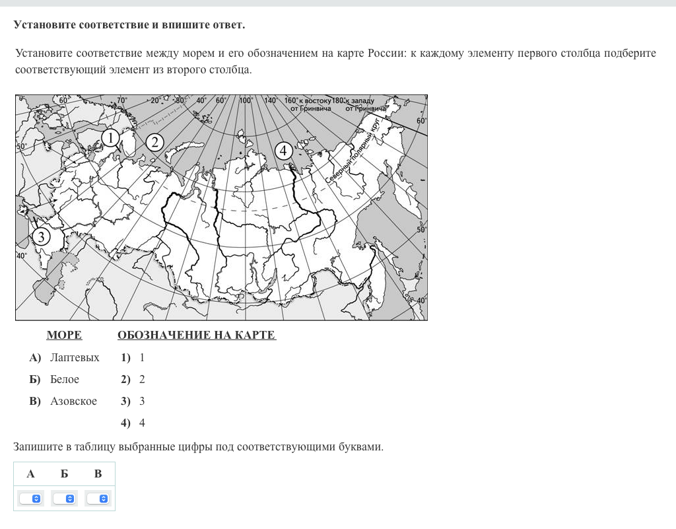Click the В header in answer table
Screen dimensions: 676x529
[x=98, y=474]
